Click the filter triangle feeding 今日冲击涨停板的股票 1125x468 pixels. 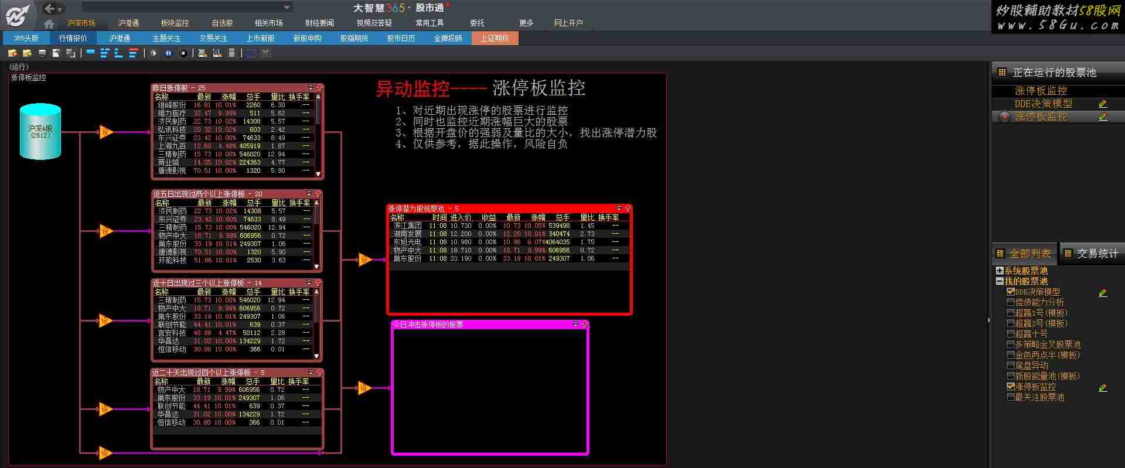coord(365,387)
